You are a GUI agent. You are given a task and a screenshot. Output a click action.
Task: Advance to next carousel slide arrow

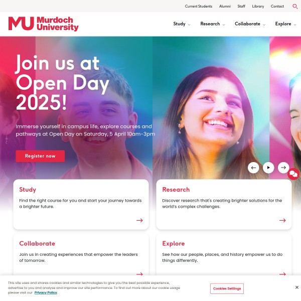tap(283, 168)
